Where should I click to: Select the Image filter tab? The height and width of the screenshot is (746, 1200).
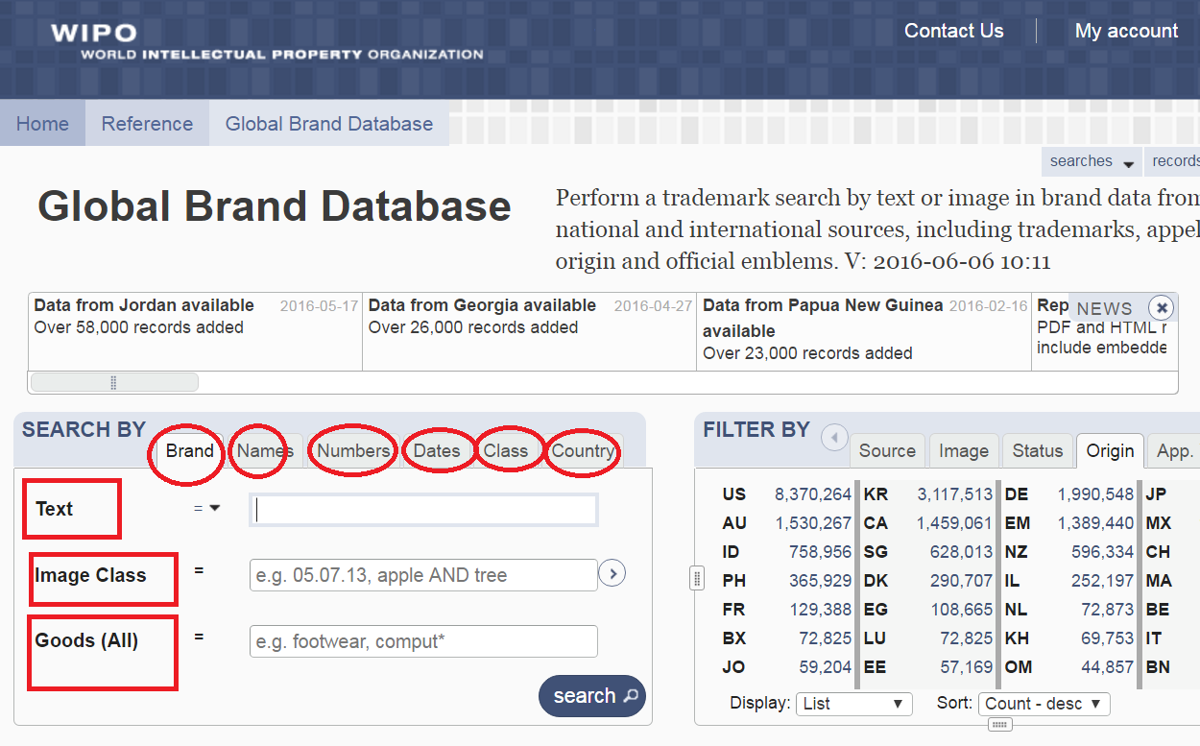pyautogui.click(x=963, y=450)
